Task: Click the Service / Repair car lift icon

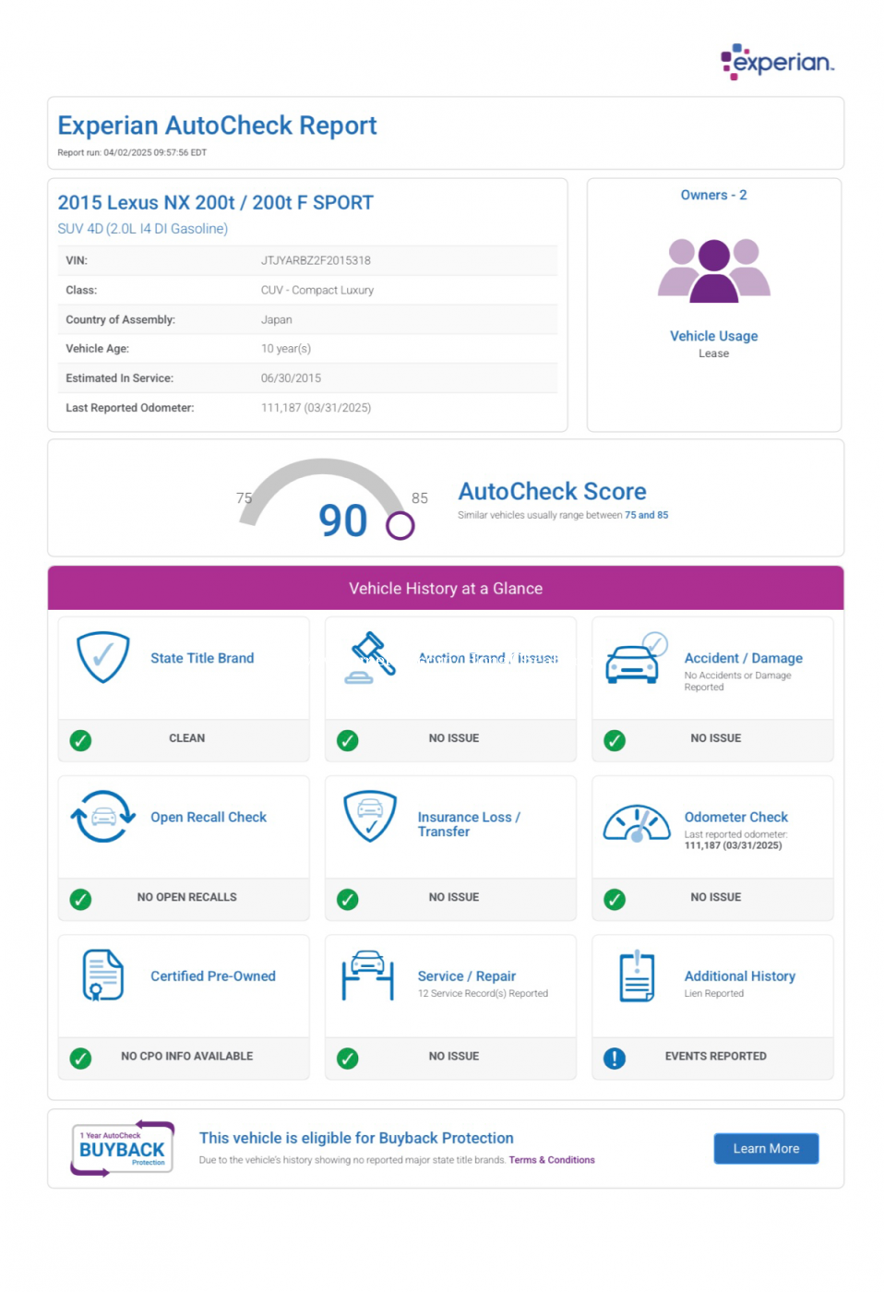Action: click(x=368, y=975)
